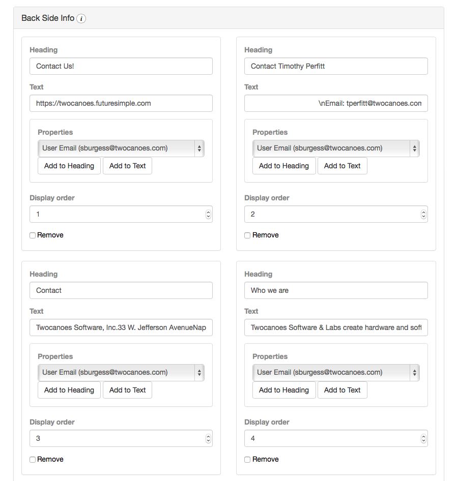Expand the Properties dropdown in the "Who we are" card
Screen dimensions: 457x481
coord(336,373)
